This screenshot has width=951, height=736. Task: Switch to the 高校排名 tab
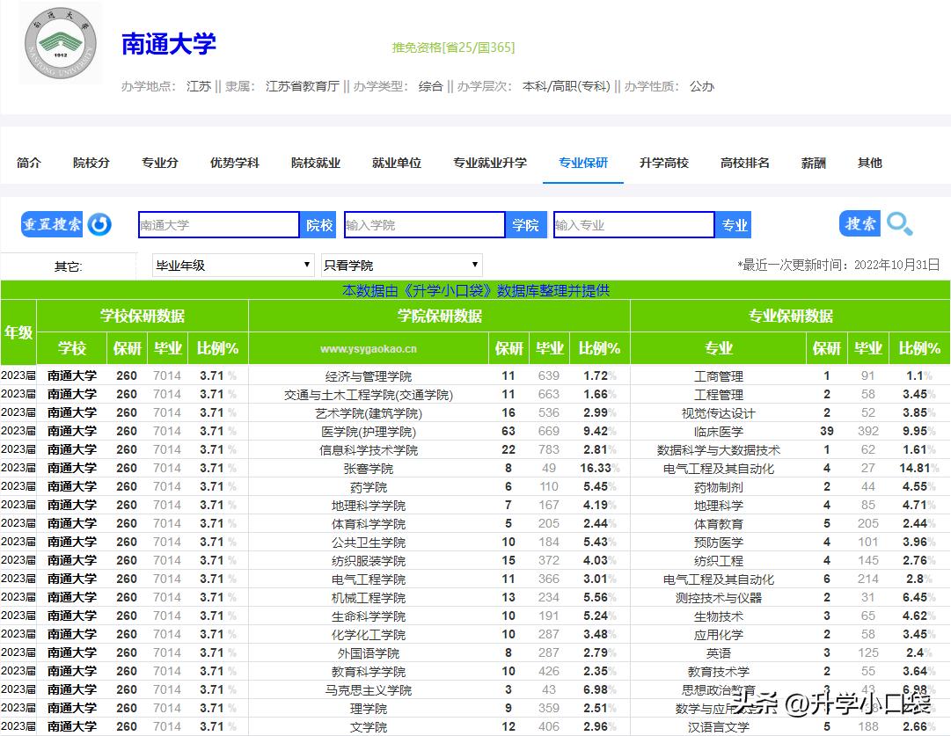743,163
